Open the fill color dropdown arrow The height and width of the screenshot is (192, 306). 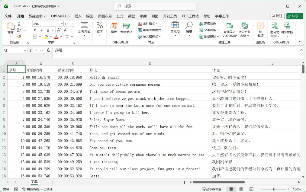pyautogui.click(x=51, y=37)
